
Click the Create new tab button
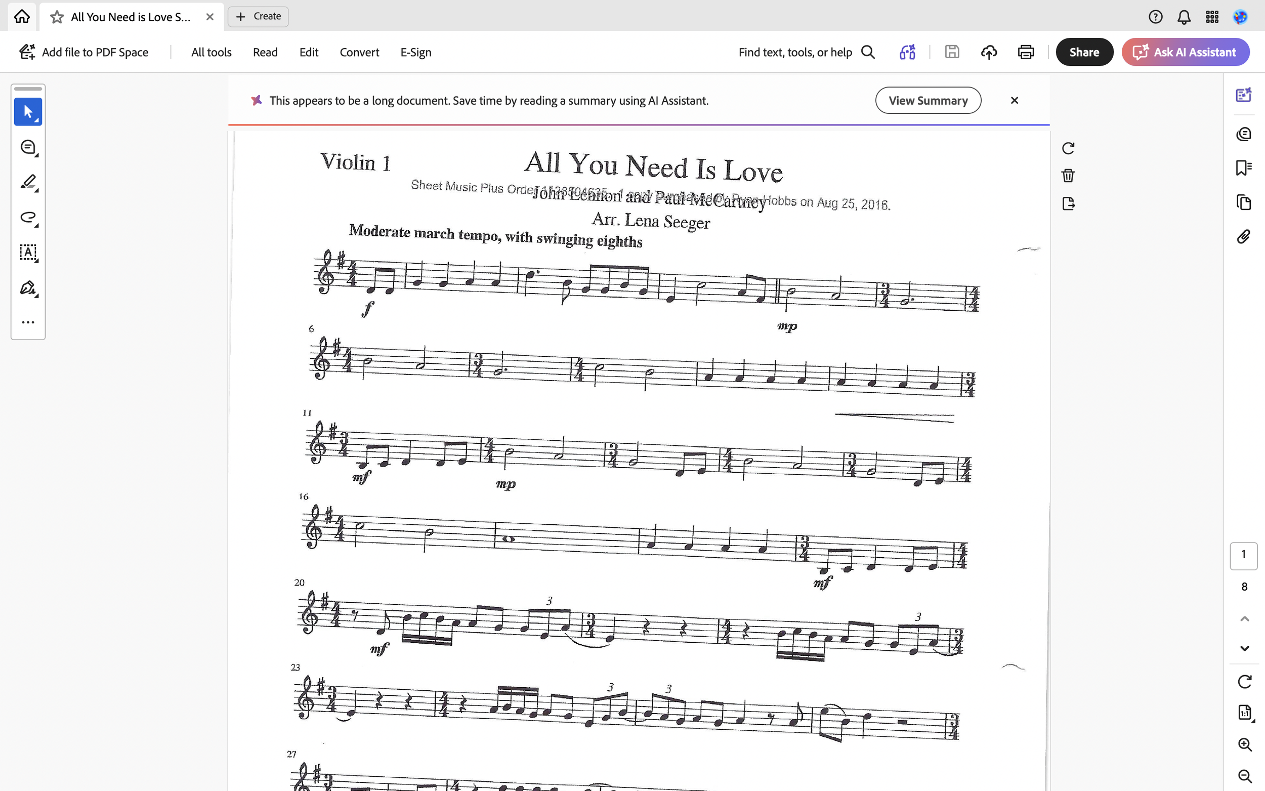(259, 17)
